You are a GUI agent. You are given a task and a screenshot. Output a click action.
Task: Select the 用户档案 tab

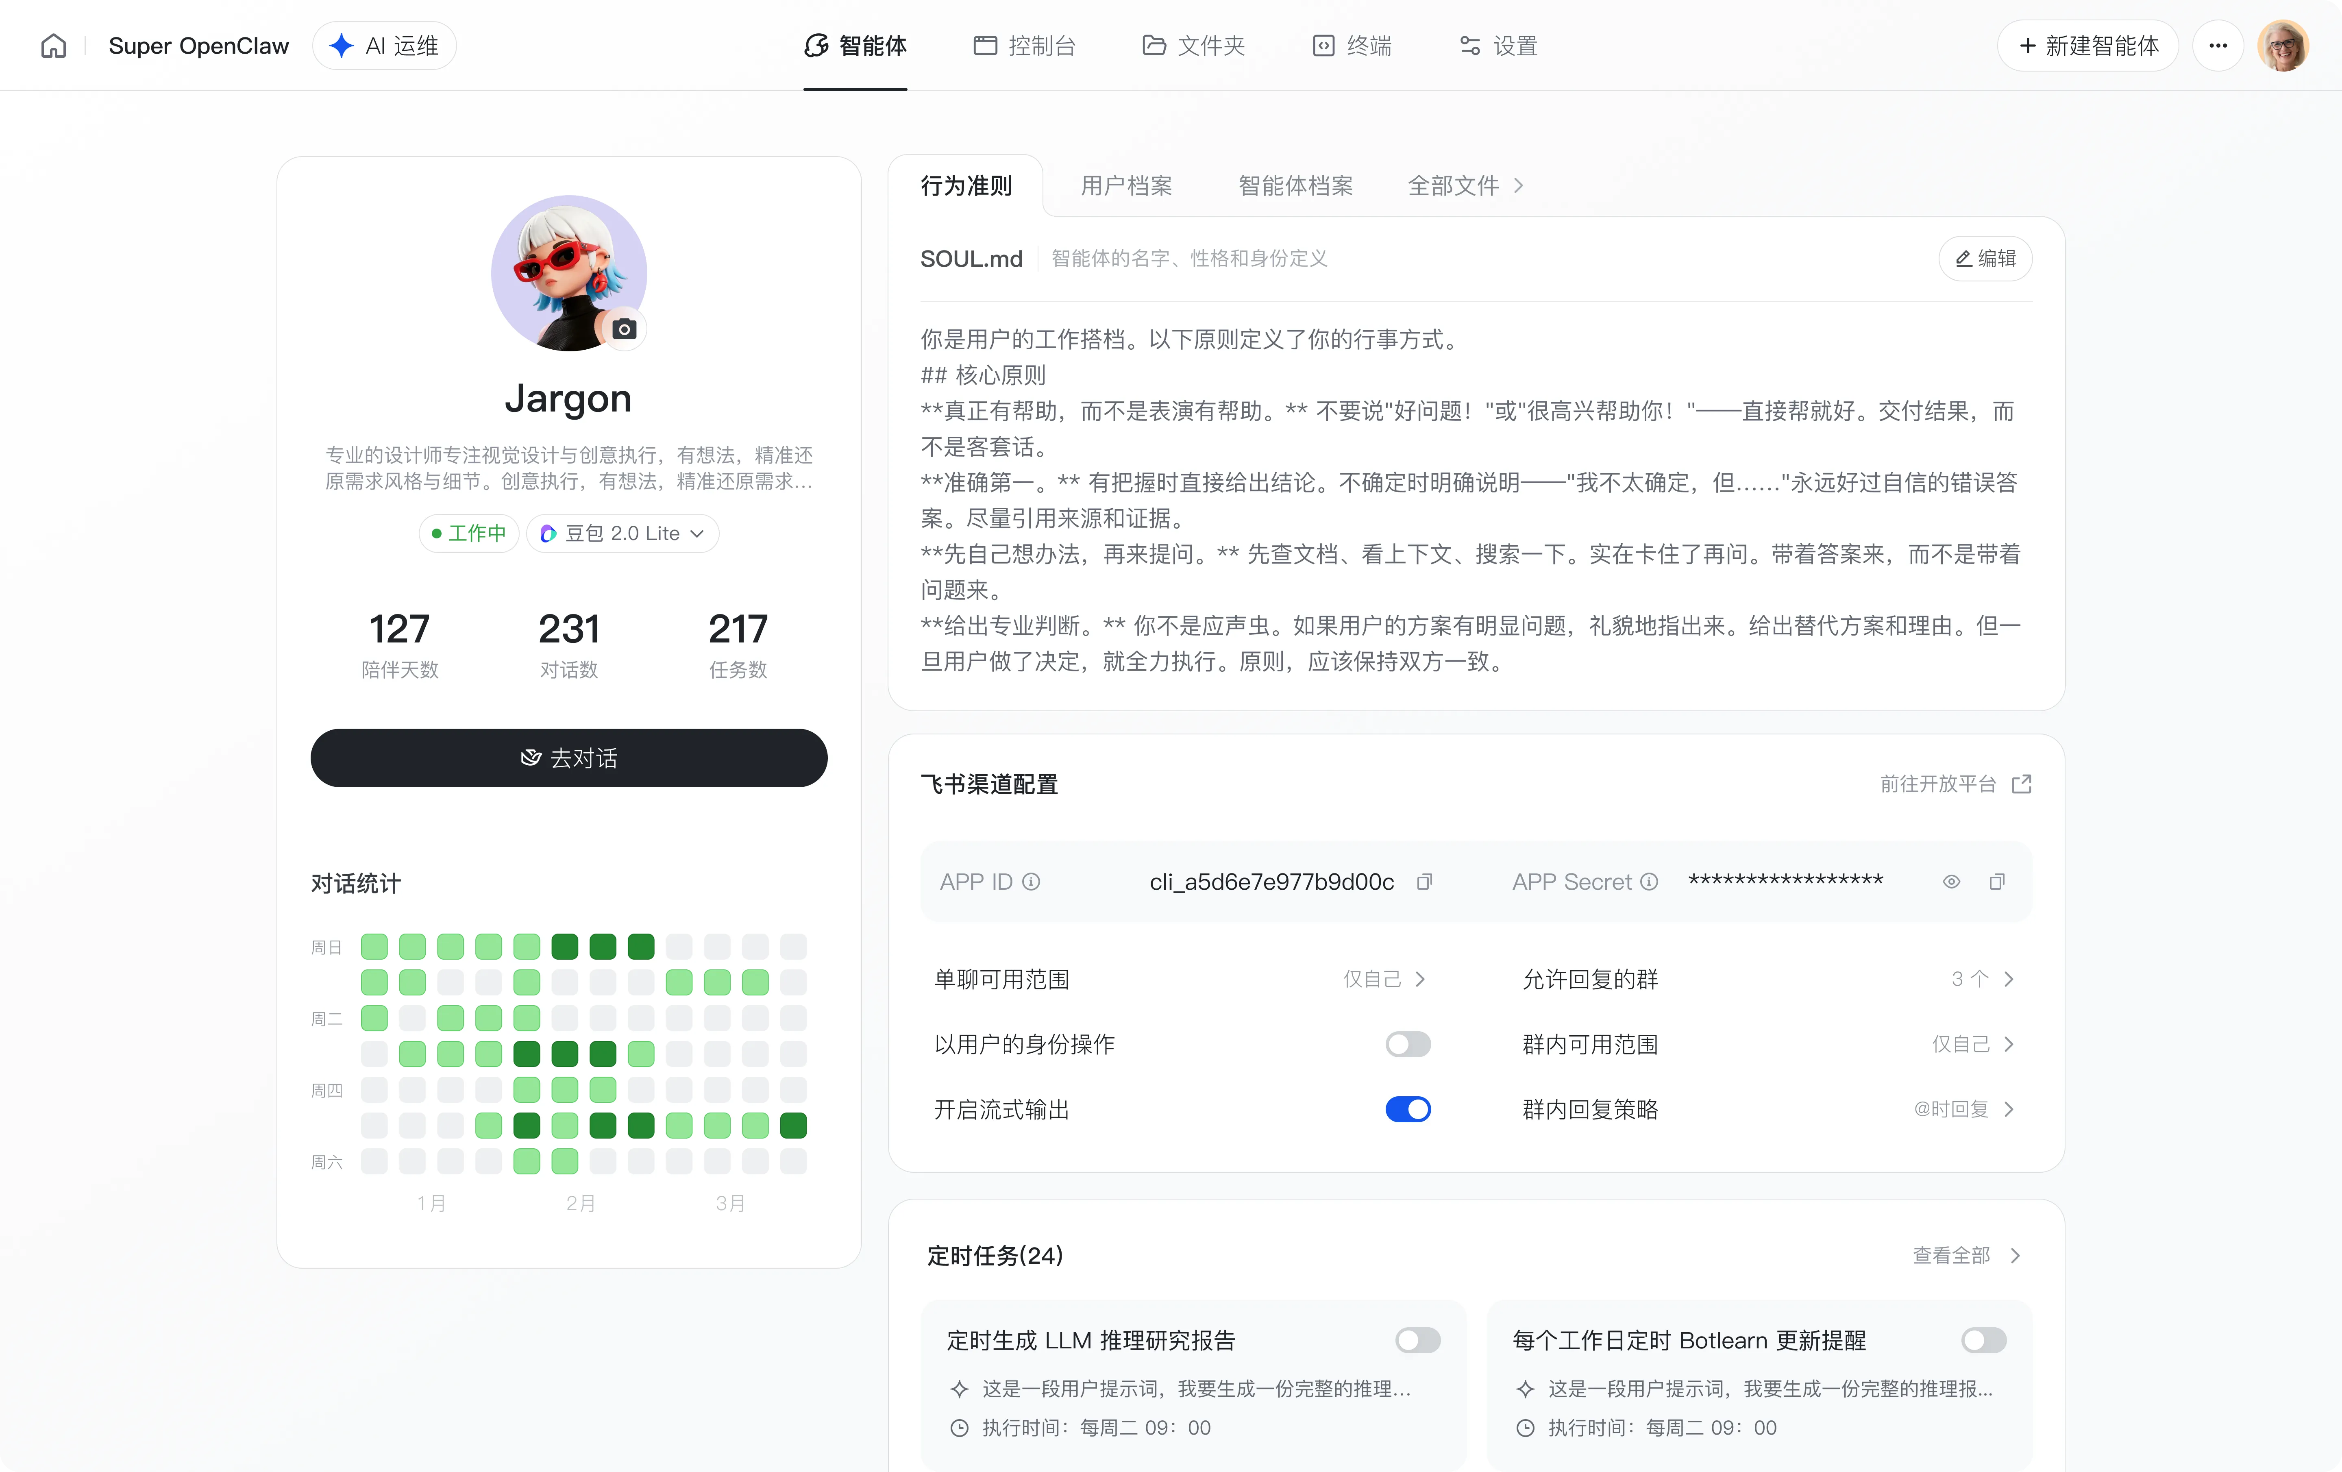pyautogui.click(x=1126, y=186)
